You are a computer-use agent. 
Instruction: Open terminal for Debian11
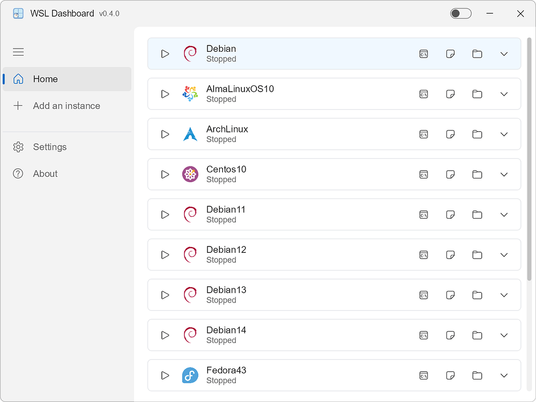[x=423, y=215]
